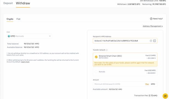Select Binance Smart Chain (BSC) network
169x99 pixels.
(x=125, y=57)
